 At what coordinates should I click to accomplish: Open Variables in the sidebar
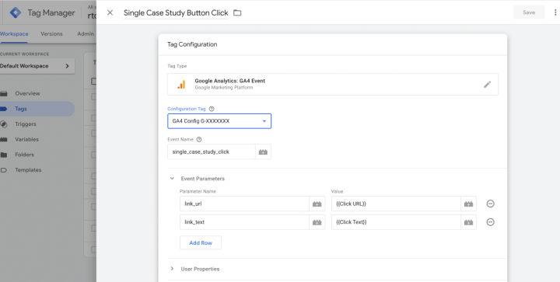click(26, 139)
